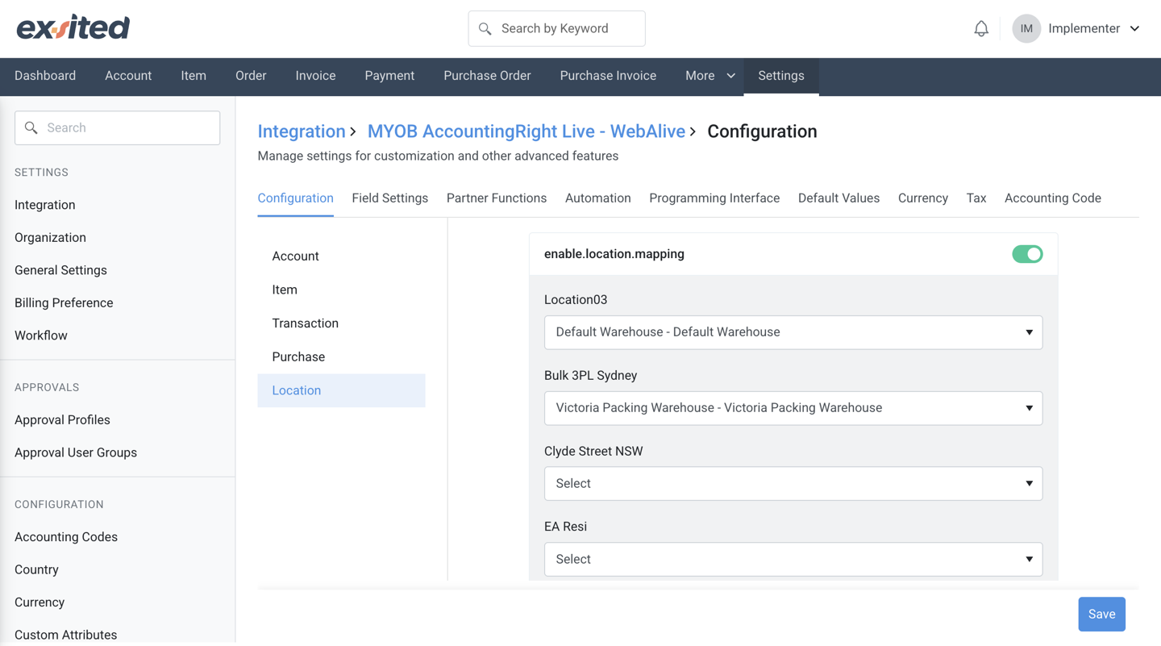The width and height of the screenshot is (1161, 646).
Task: Open the Currency tab
Action: click(923, 198)
